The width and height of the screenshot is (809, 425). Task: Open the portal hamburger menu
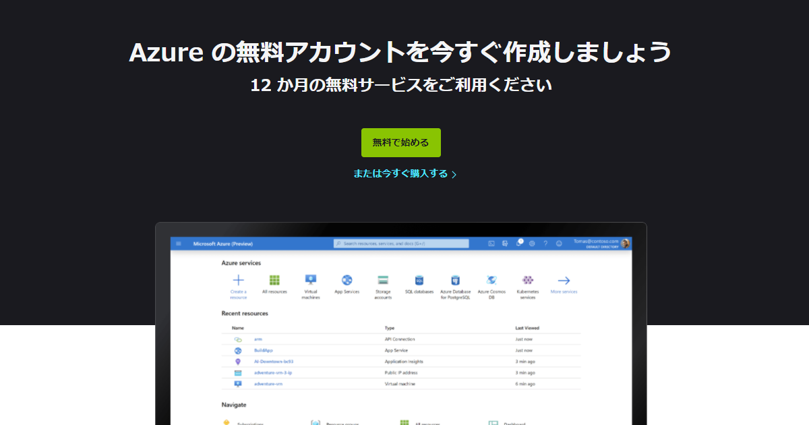pyautogui.click(x=178, y=243)
